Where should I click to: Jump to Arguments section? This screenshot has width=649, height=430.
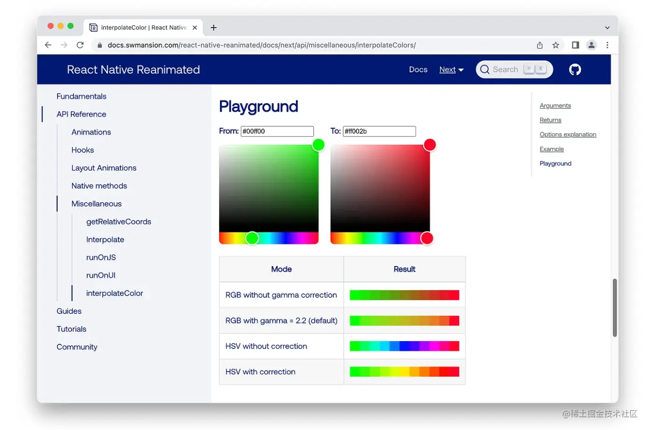(555, 105)
